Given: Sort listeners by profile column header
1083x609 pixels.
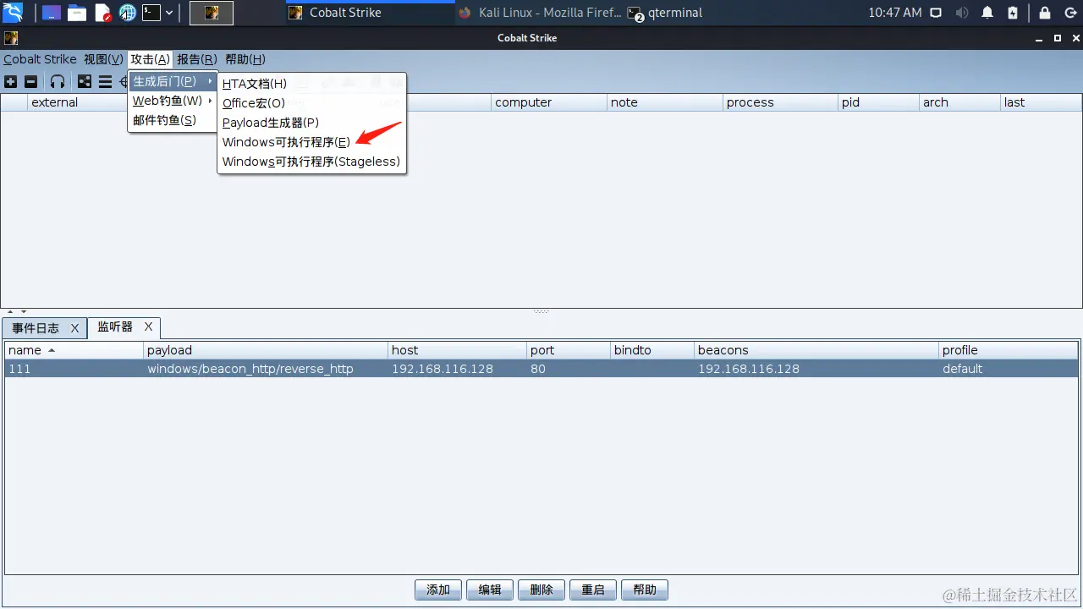Looking at the screenshot, I should 1008,350.
